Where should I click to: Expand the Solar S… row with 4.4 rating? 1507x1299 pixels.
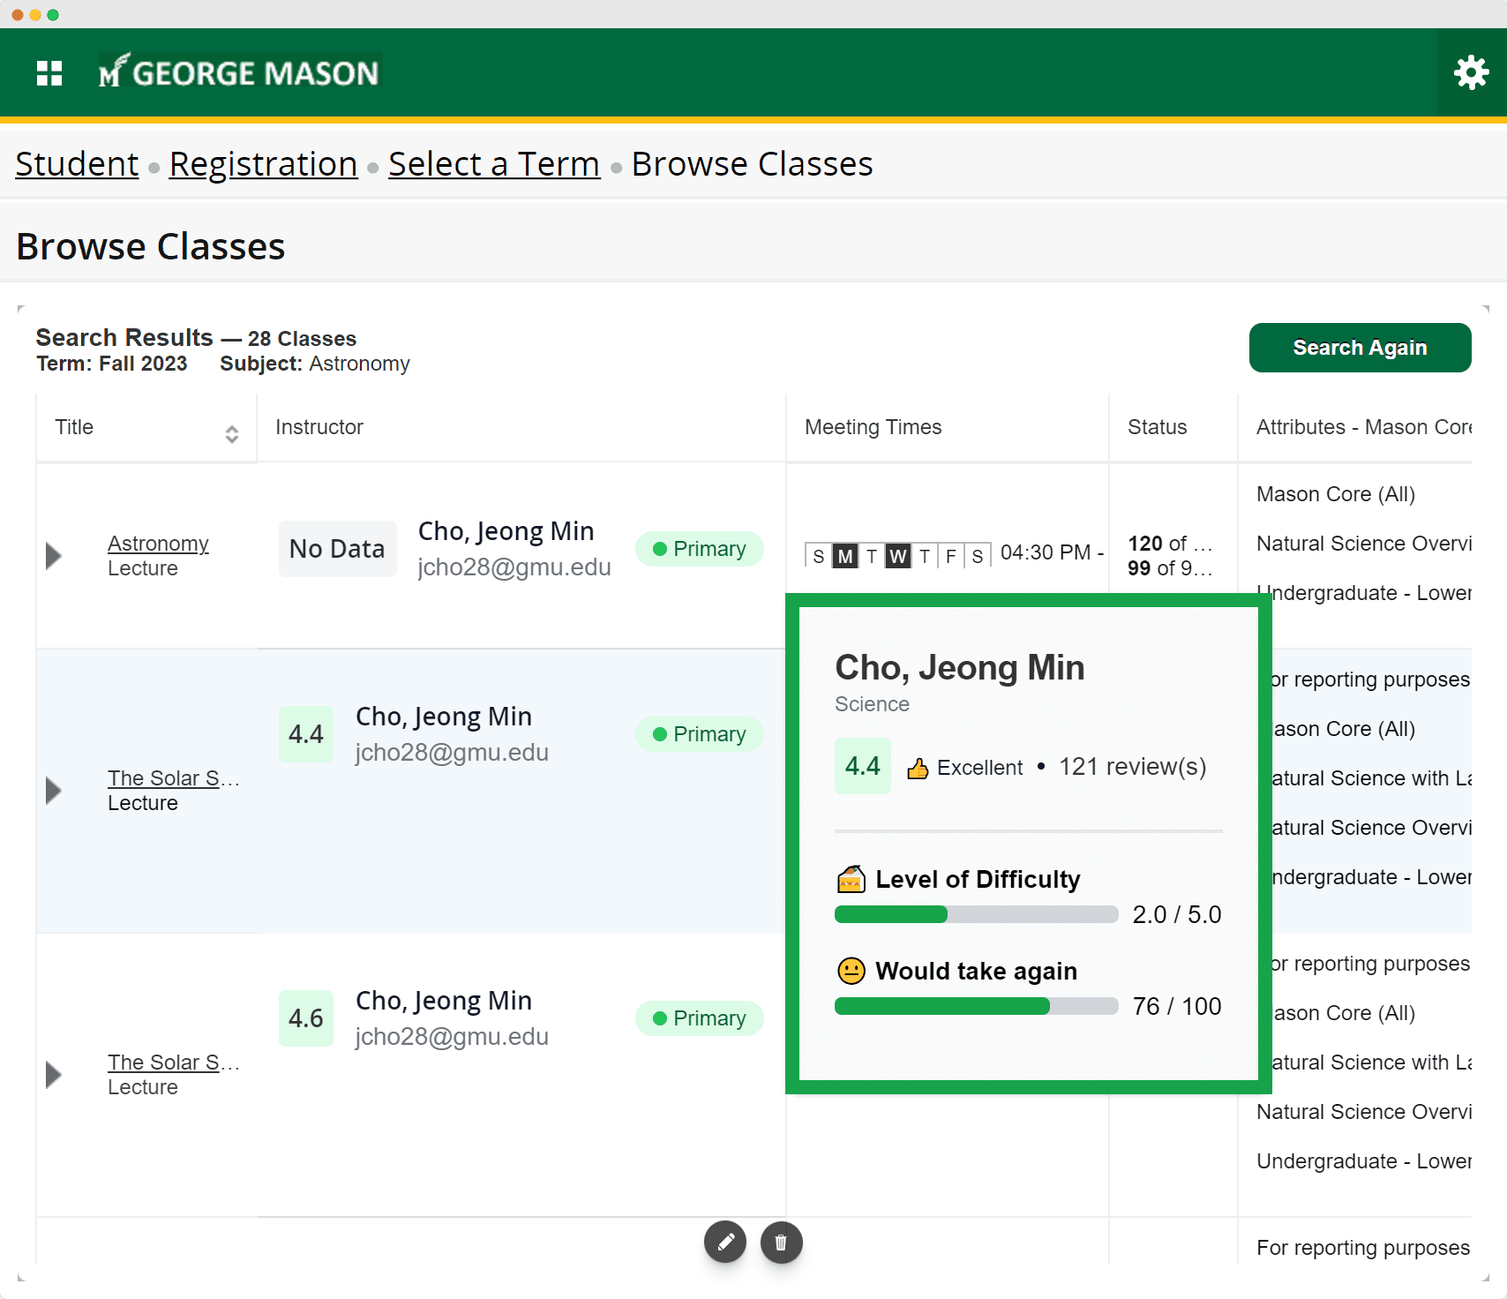54,791
